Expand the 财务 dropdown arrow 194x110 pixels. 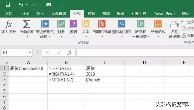62,36
